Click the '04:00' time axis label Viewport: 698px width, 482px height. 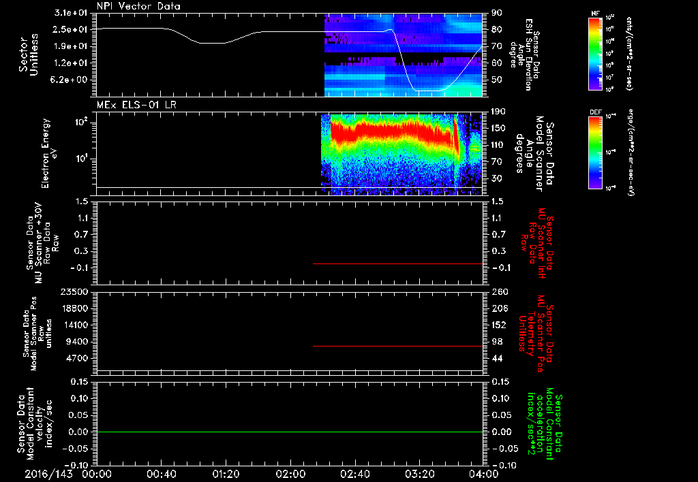click(484, 474)
